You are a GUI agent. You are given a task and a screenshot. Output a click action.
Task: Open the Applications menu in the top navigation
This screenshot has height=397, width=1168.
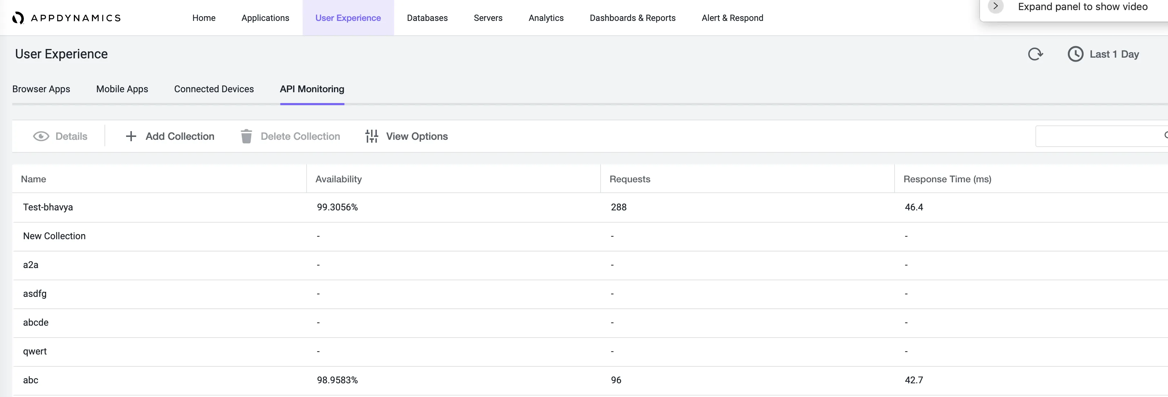click(265, 18)
